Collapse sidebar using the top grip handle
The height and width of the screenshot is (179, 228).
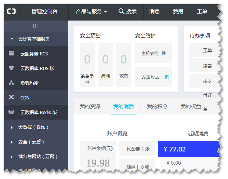click(x=35, y=26)
